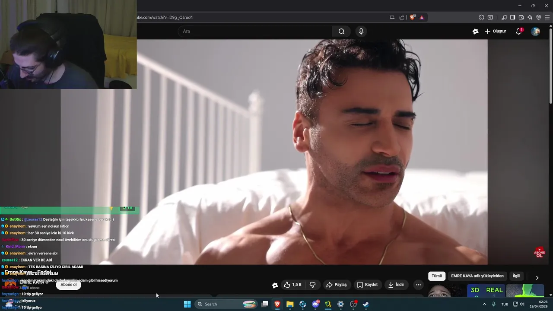Image resolution: width=553 pixels, height=311 pixels.
Task: Click the sparkle icon left of the like button
Action: point(275,285)
